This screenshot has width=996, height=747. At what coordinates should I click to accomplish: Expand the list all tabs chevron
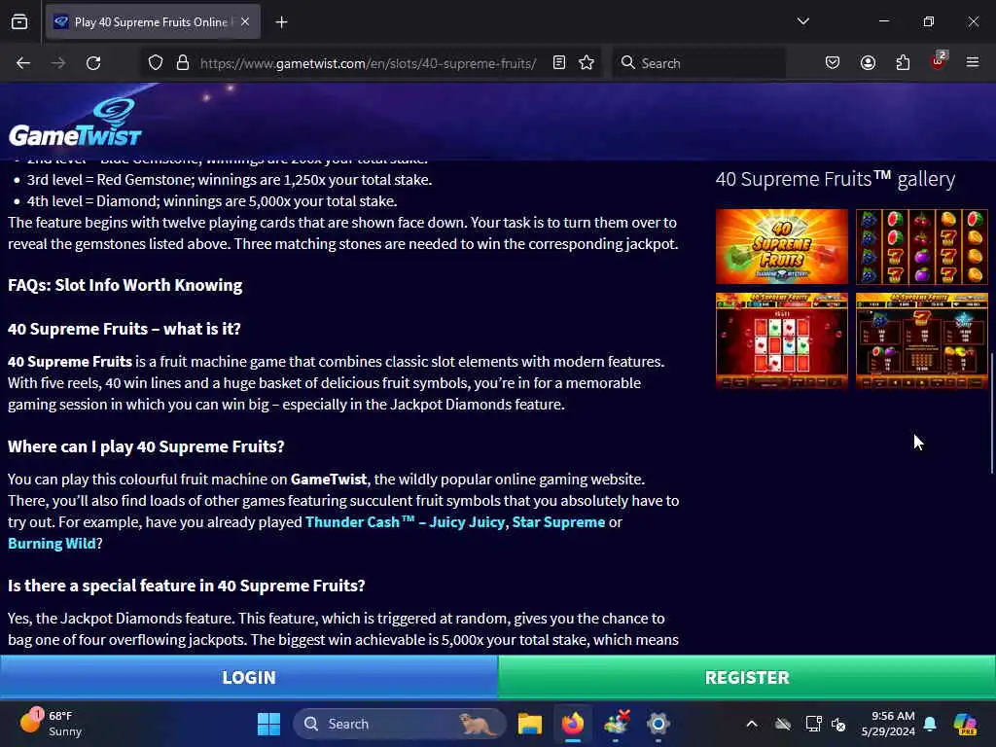click(802, 21)
